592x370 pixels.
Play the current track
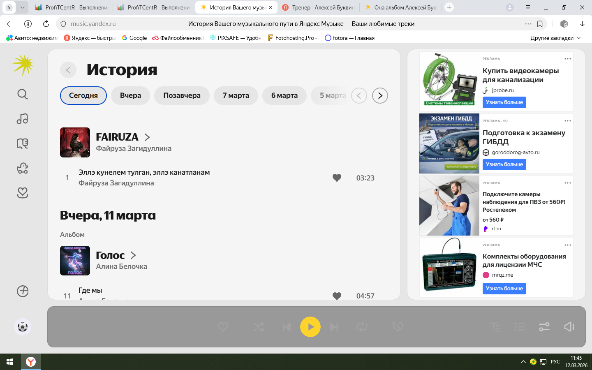tap(310, 327)
